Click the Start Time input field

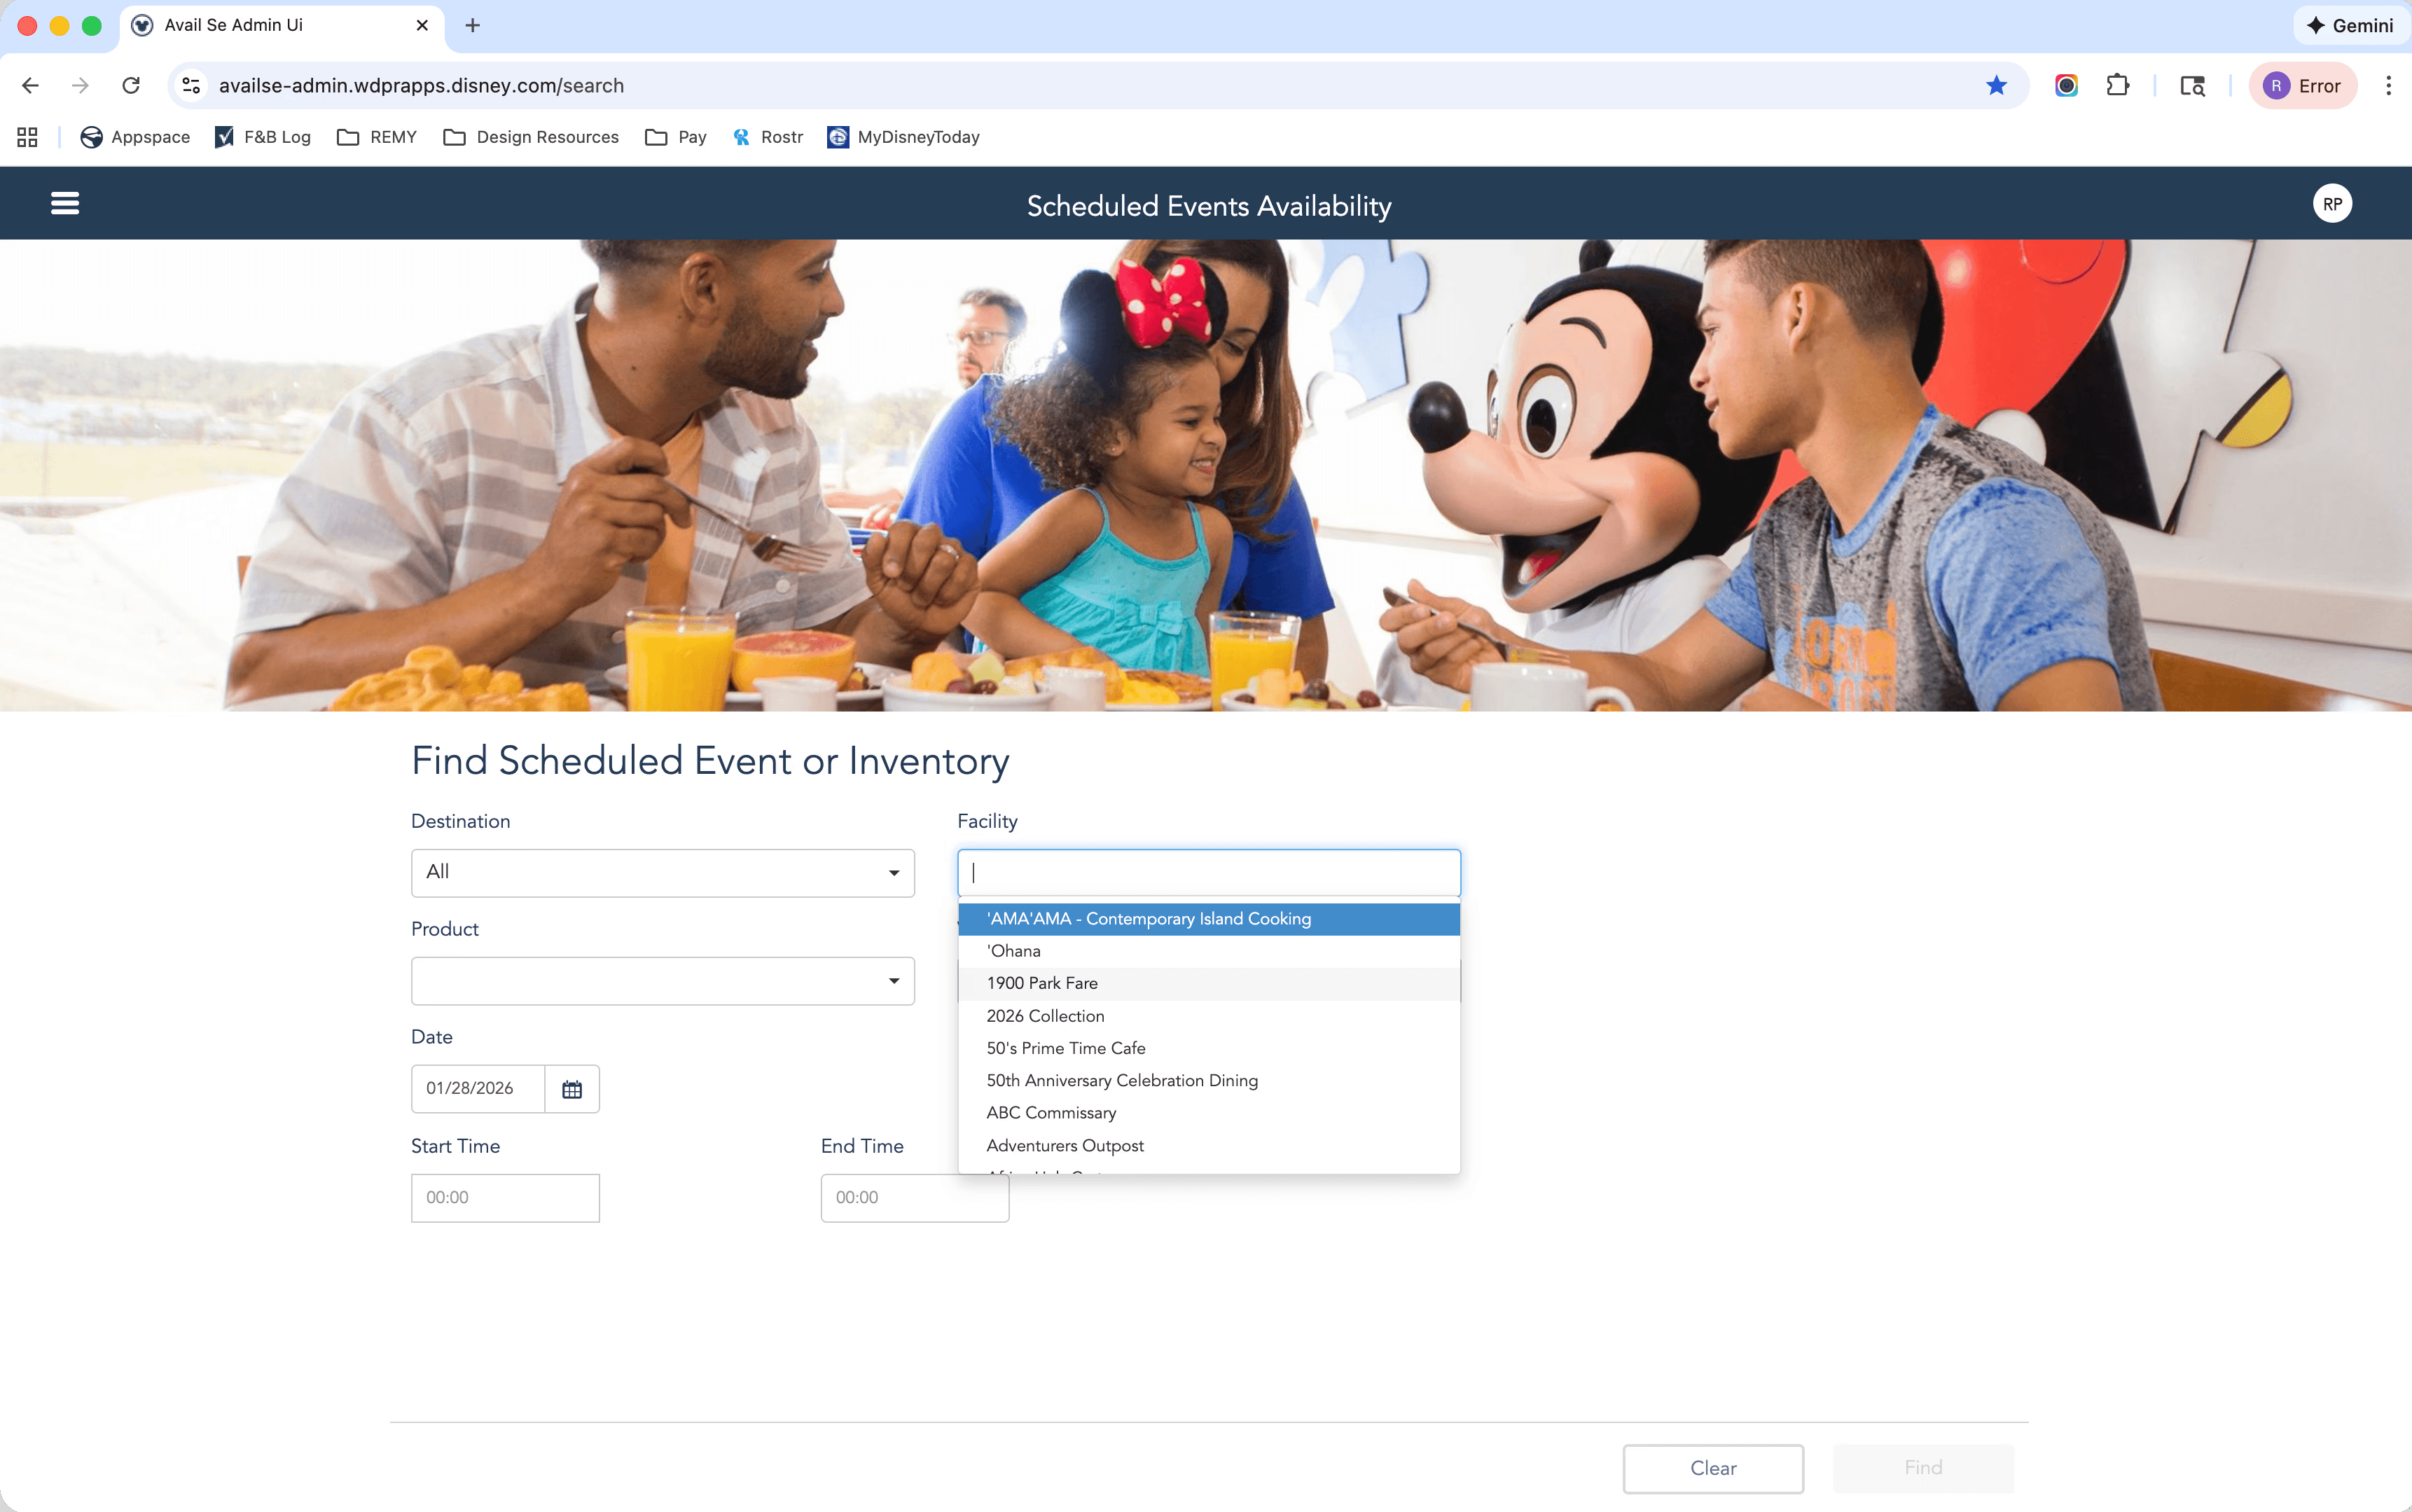pyautogui.click(x=505, y=1198)
